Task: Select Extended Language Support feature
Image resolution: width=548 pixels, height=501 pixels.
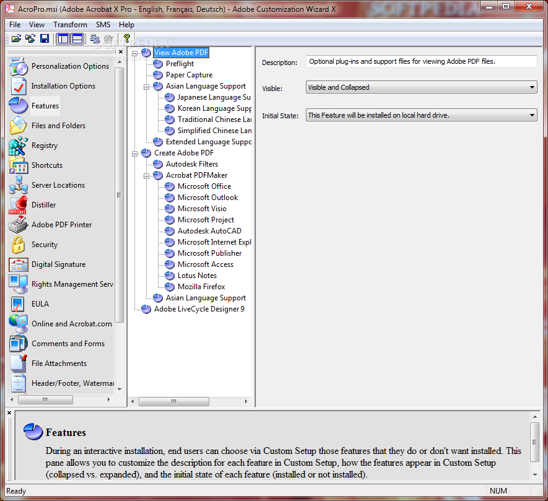Action: (x=208, y=142)
